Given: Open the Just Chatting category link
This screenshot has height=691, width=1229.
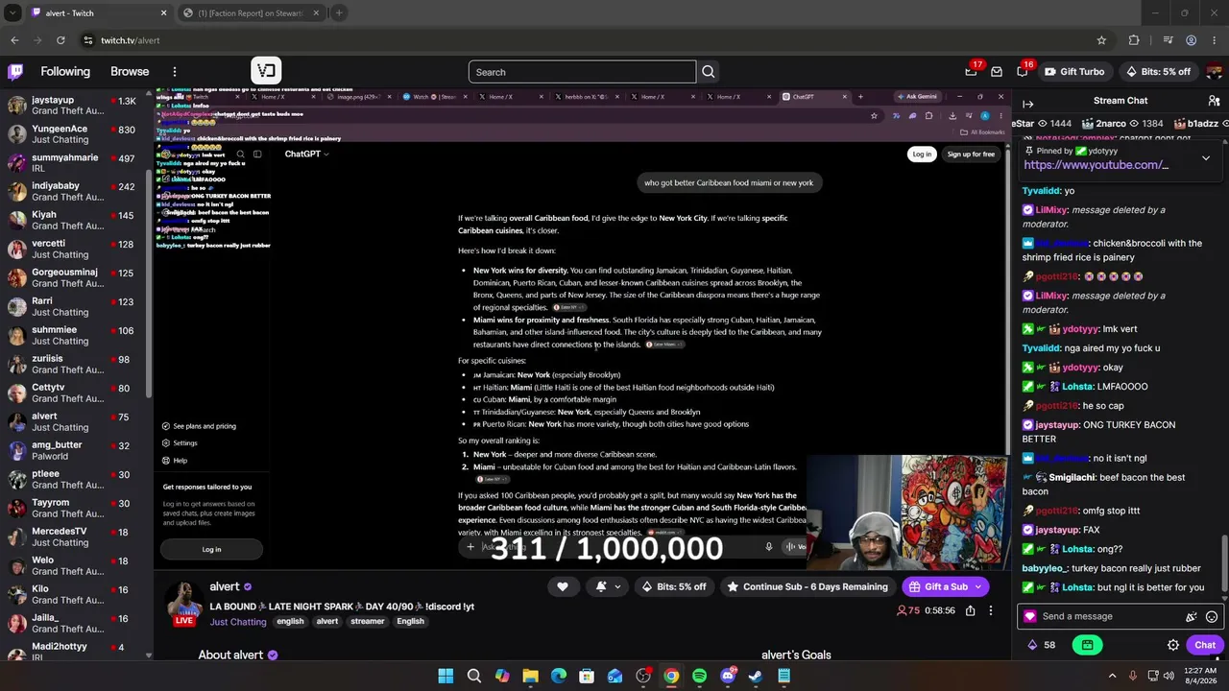Looking at the screenshot, I should point(238,622).
